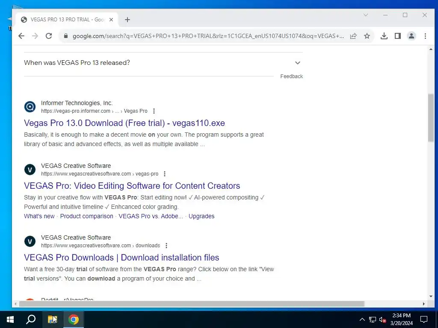438x328 pixels.
Task: Click the address bar URL field
Action: tap(208, 36)
